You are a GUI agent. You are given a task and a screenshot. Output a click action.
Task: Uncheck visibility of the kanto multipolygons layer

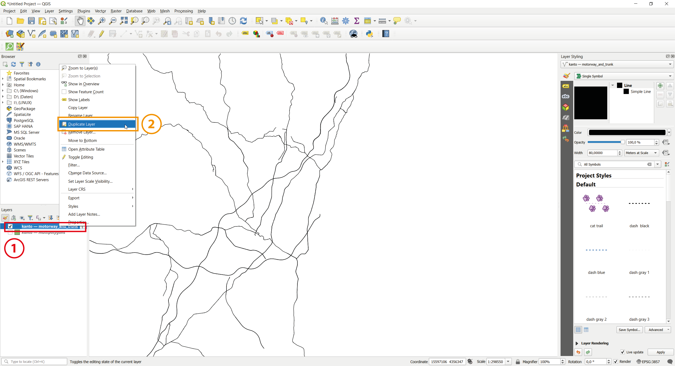pos(10,232)
